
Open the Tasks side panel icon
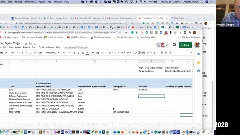coord(198,71)
